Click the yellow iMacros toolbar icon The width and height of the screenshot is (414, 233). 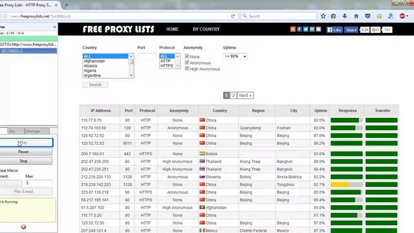click(380, 16)
